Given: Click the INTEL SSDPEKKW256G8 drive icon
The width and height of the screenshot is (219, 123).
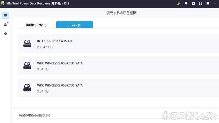Looking at the screenshot, I should (x=27, y=44).
